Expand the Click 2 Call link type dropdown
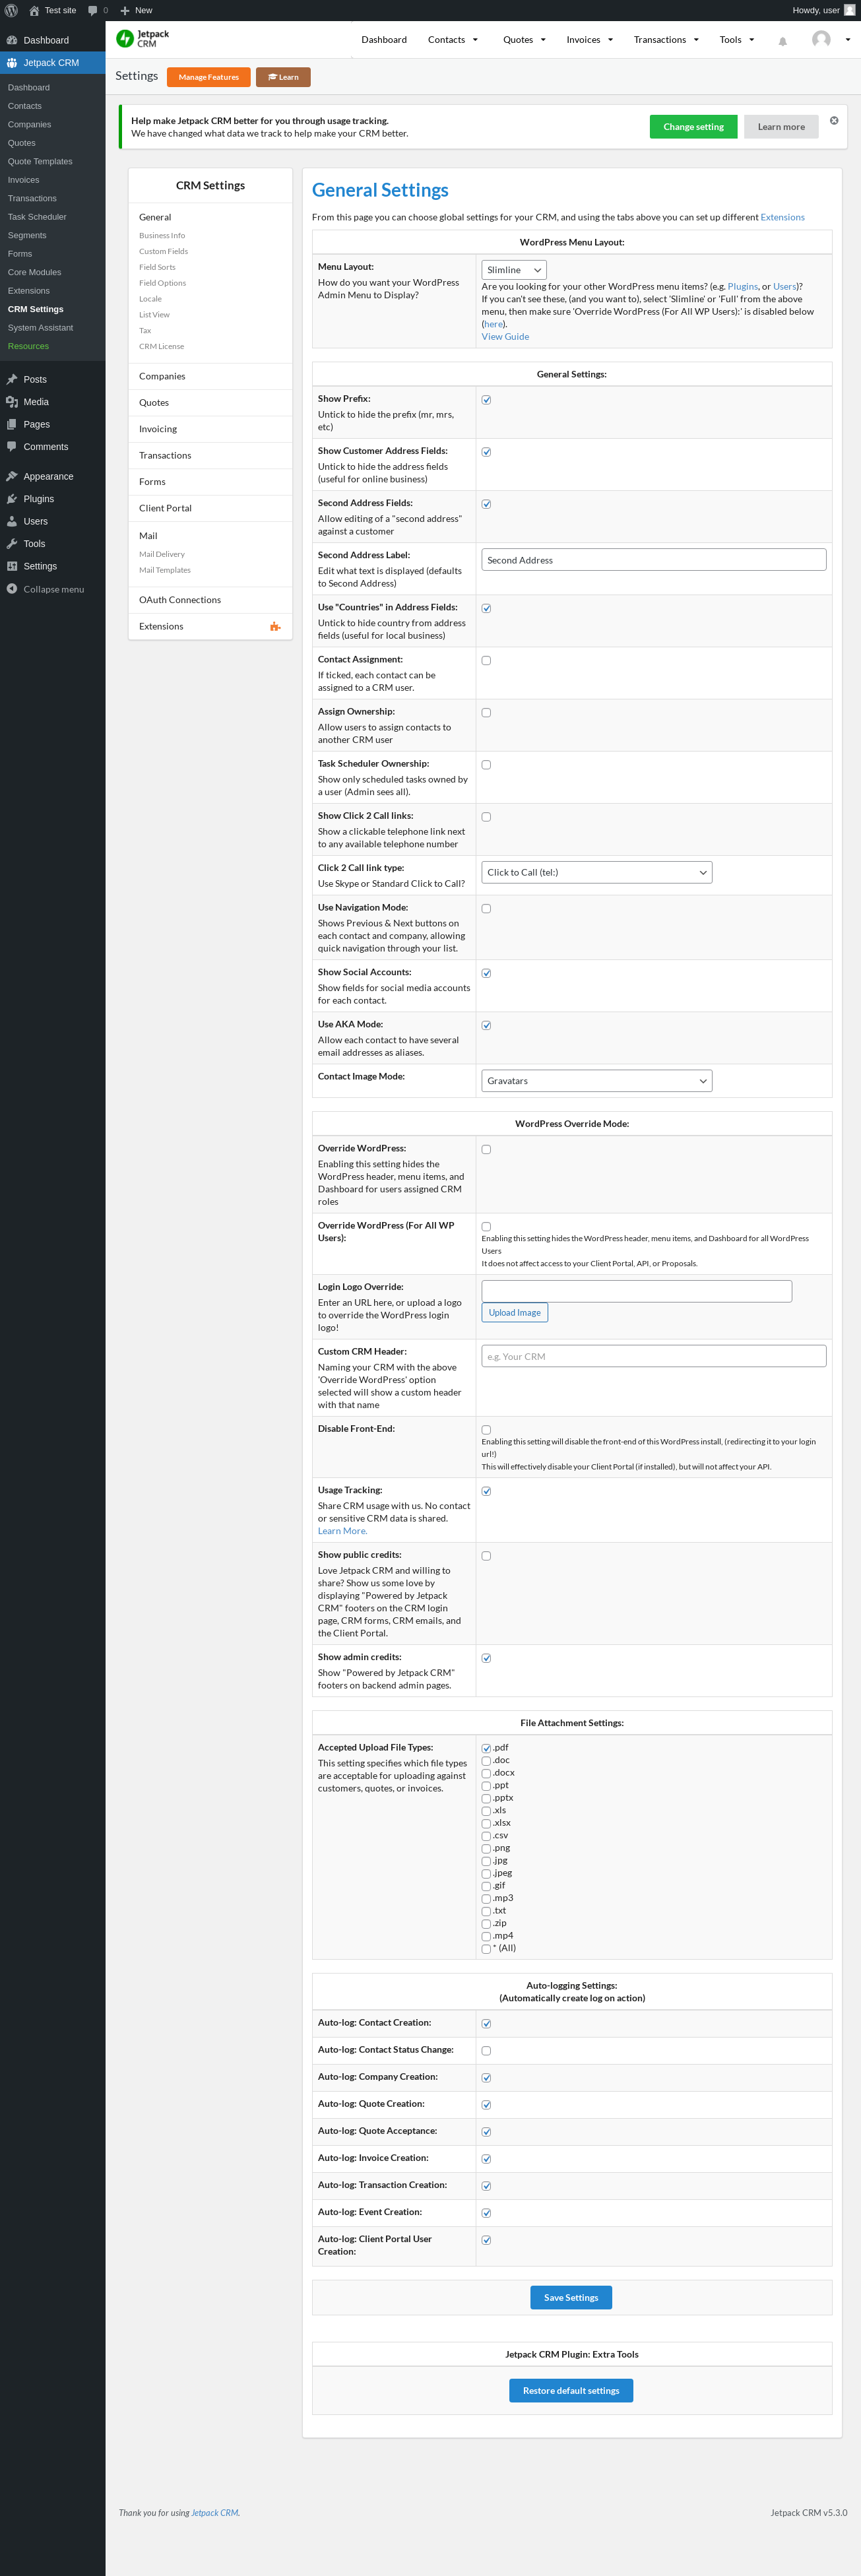Viewport: 861px width, 2576px height. [x=596, y=872]
